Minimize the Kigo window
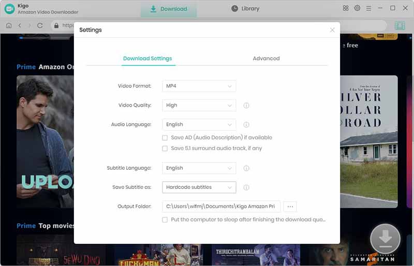This screenshot has height=266, width=414. click(380, 8)
